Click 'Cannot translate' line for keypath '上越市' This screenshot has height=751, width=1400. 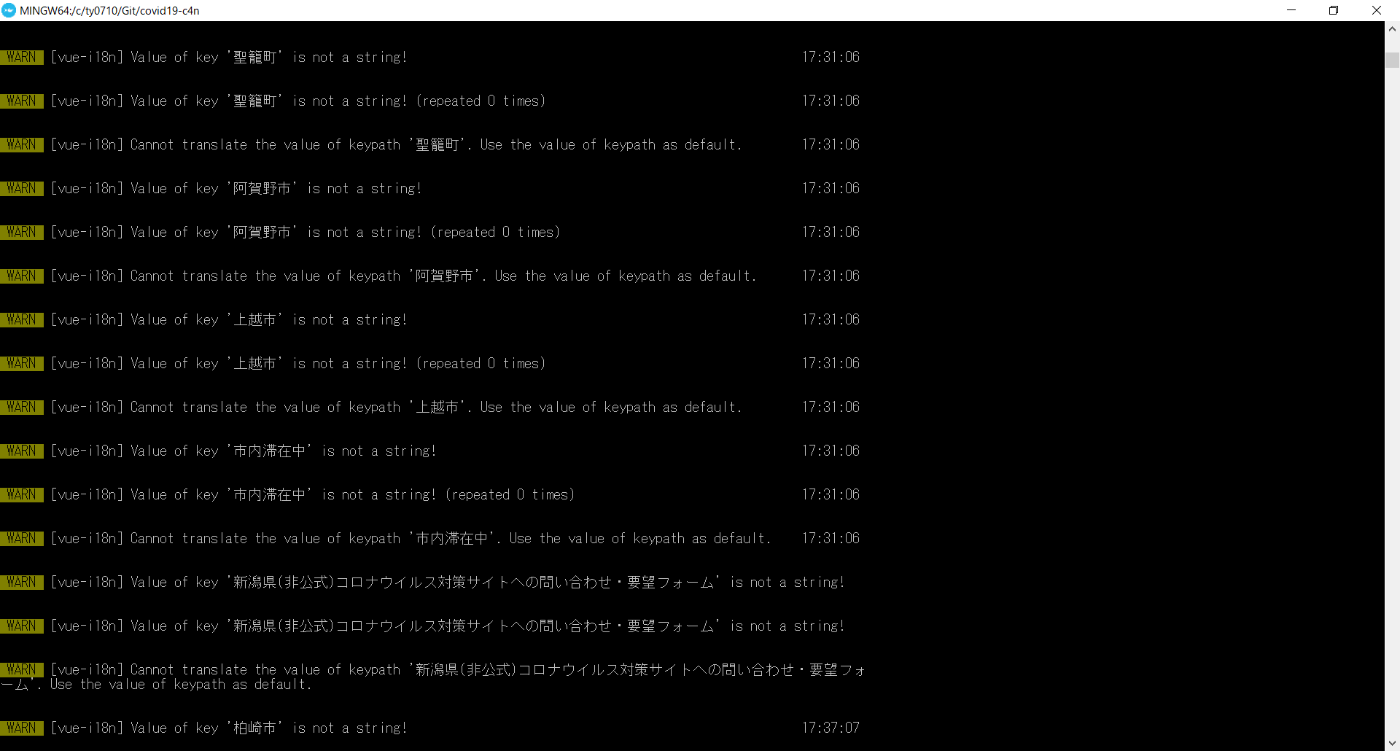coord(396,407)
